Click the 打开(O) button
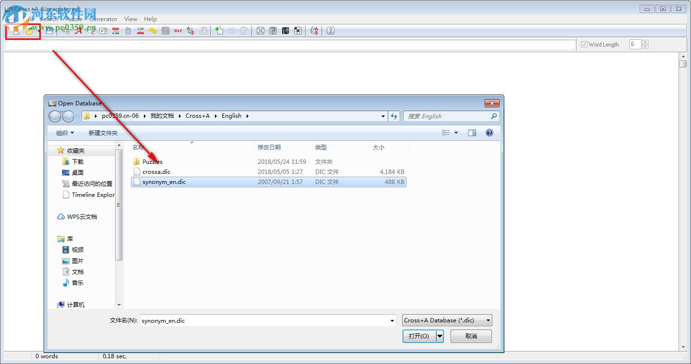 point(419,336)
